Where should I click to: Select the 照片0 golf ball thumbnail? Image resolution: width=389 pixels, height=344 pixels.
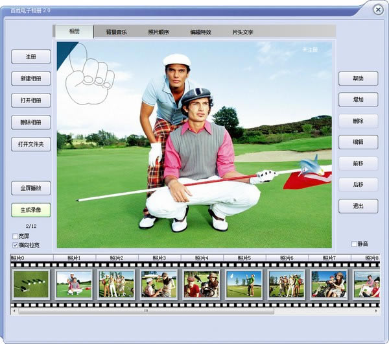click(x=31, y=284)
